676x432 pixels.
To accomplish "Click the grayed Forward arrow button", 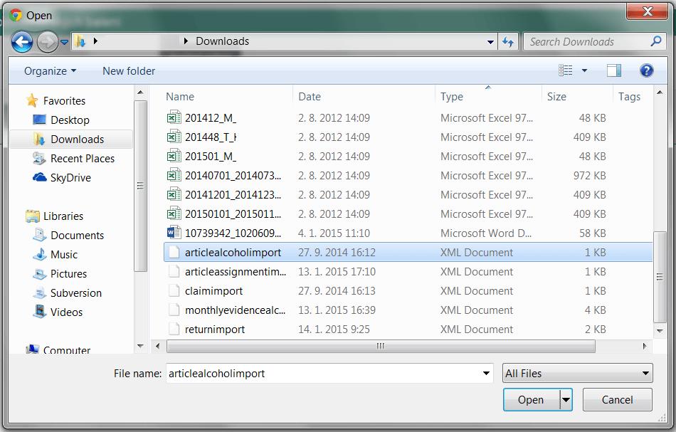I will (x=48, y=42).
